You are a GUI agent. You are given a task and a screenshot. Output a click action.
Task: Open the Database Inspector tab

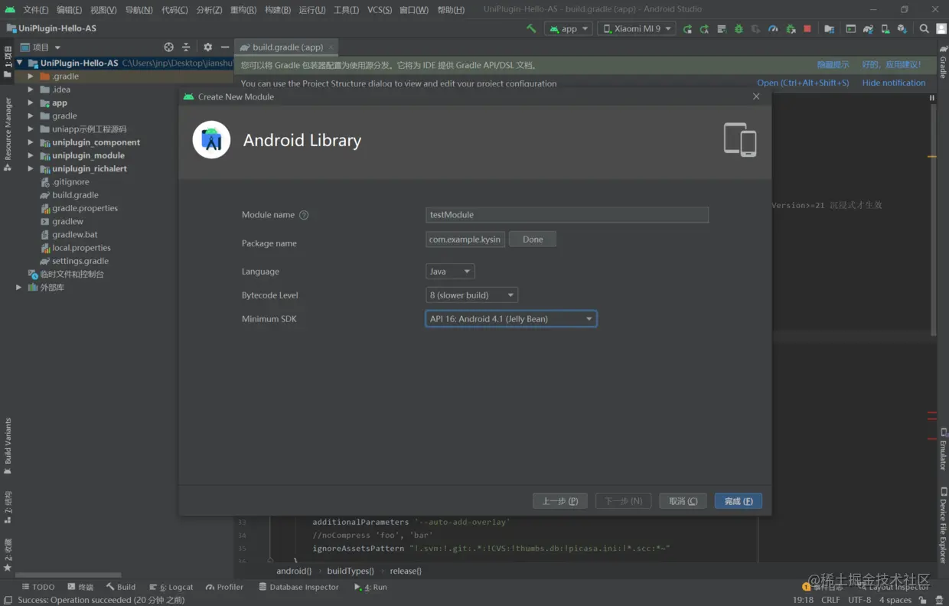(x=298, y=587)
